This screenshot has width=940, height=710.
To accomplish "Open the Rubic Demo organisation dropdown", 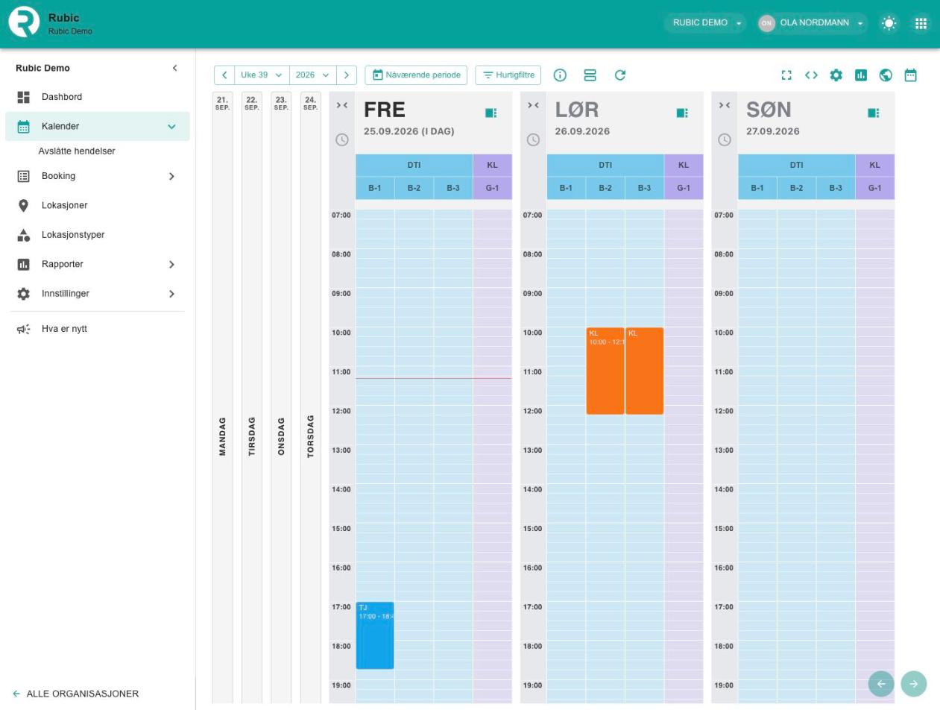I will pos(705,23).
